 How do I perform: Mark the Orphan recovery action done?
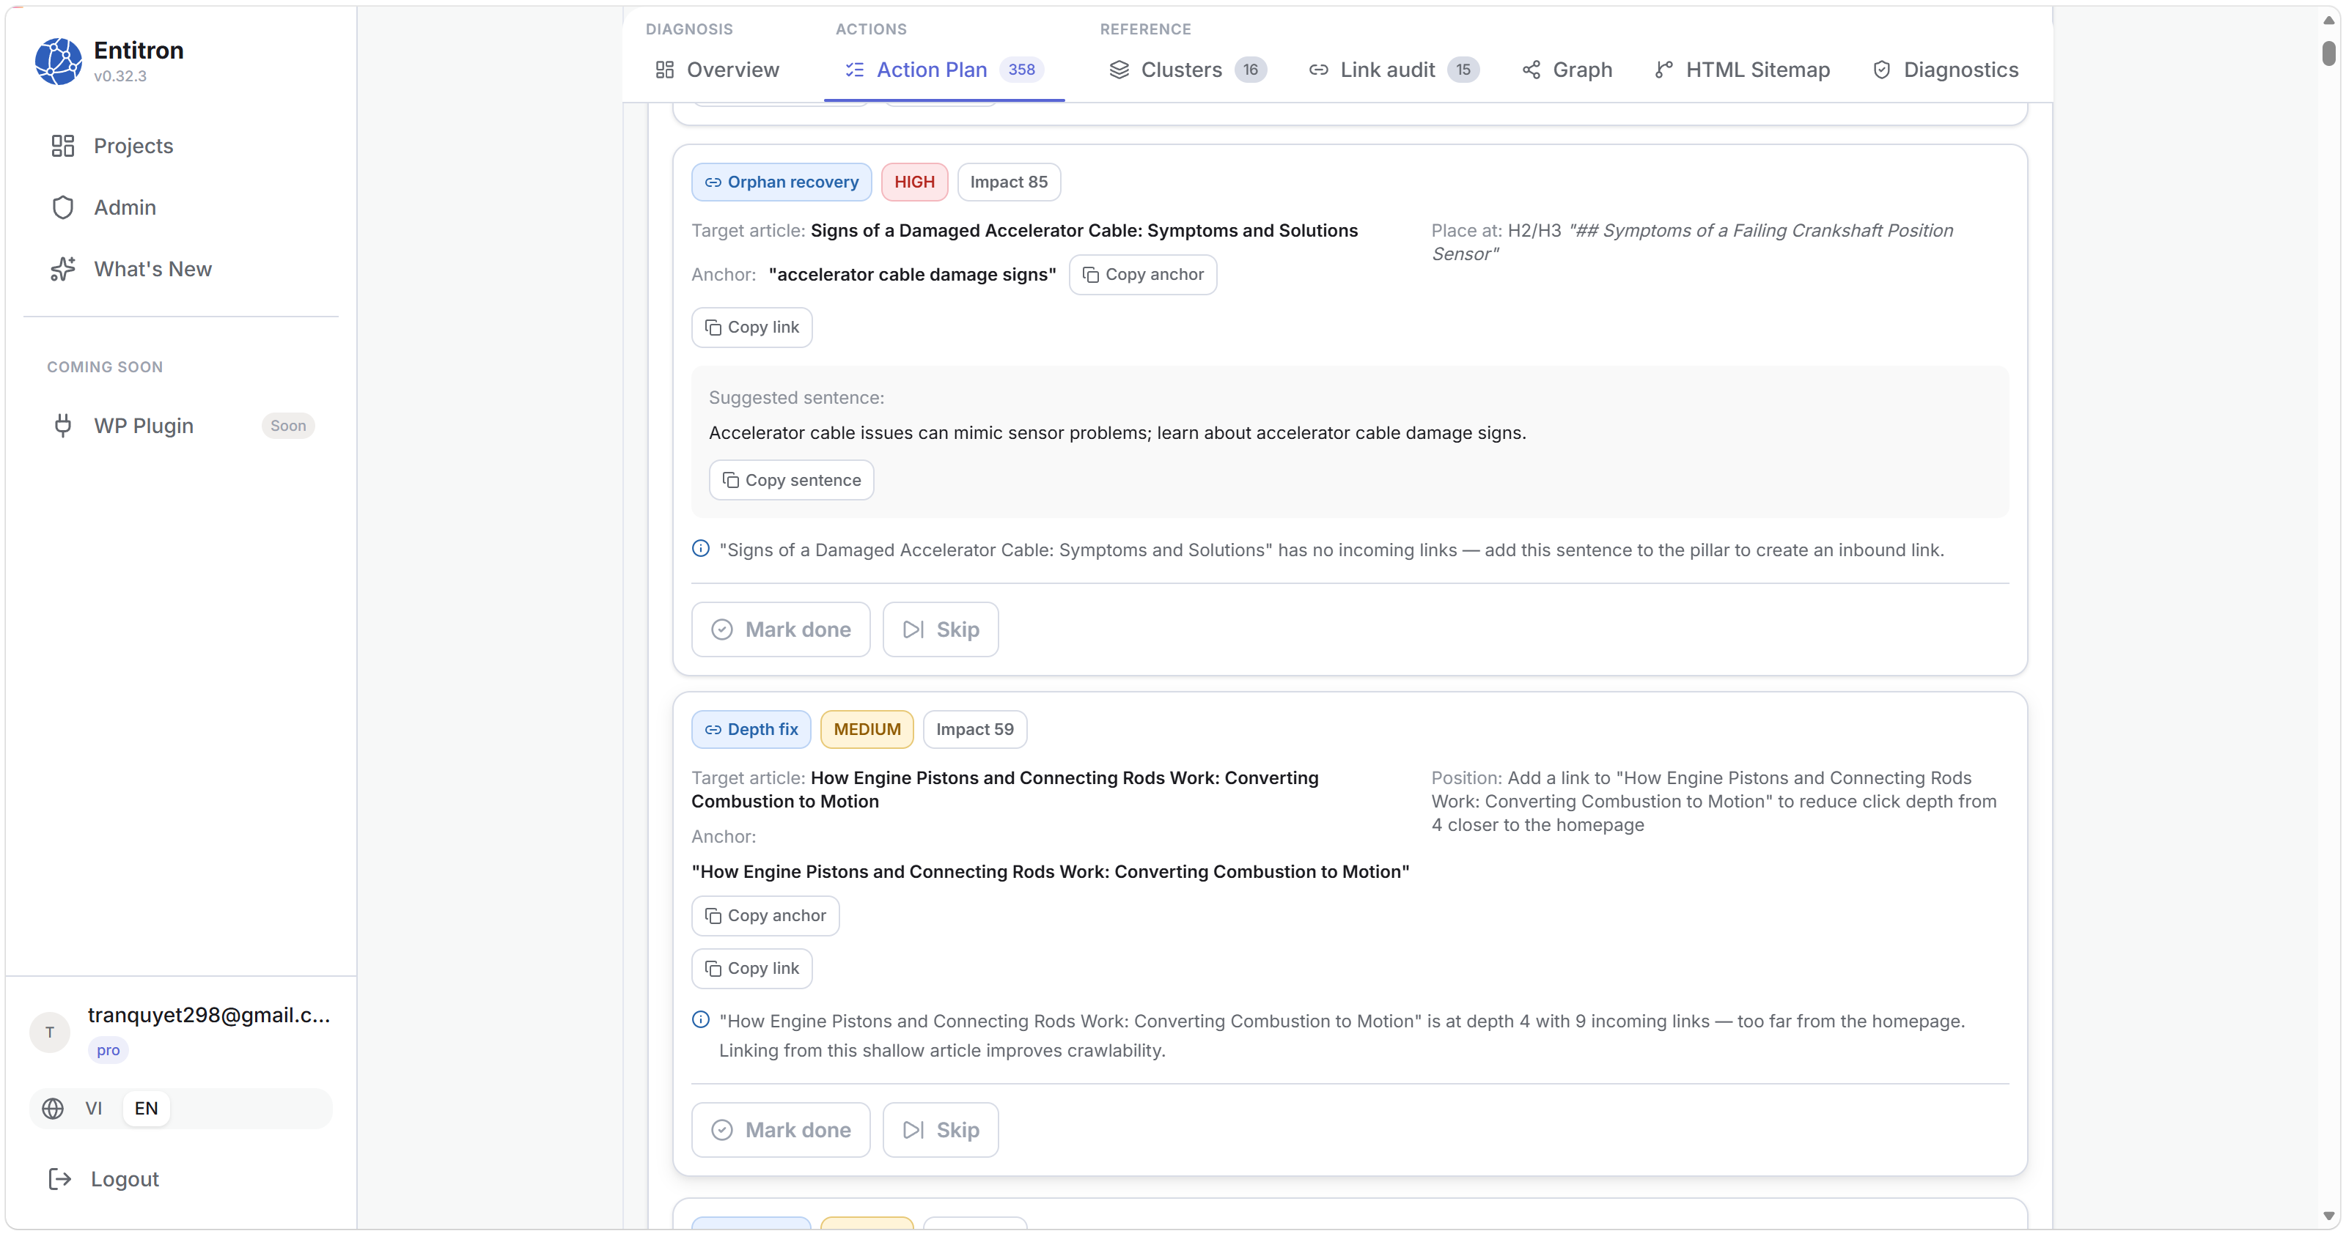781,629
